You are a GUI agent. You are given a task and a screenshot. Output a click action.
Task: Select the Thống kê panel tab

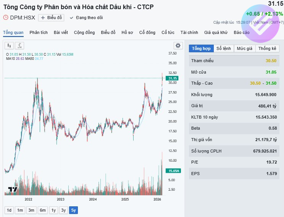267,48
